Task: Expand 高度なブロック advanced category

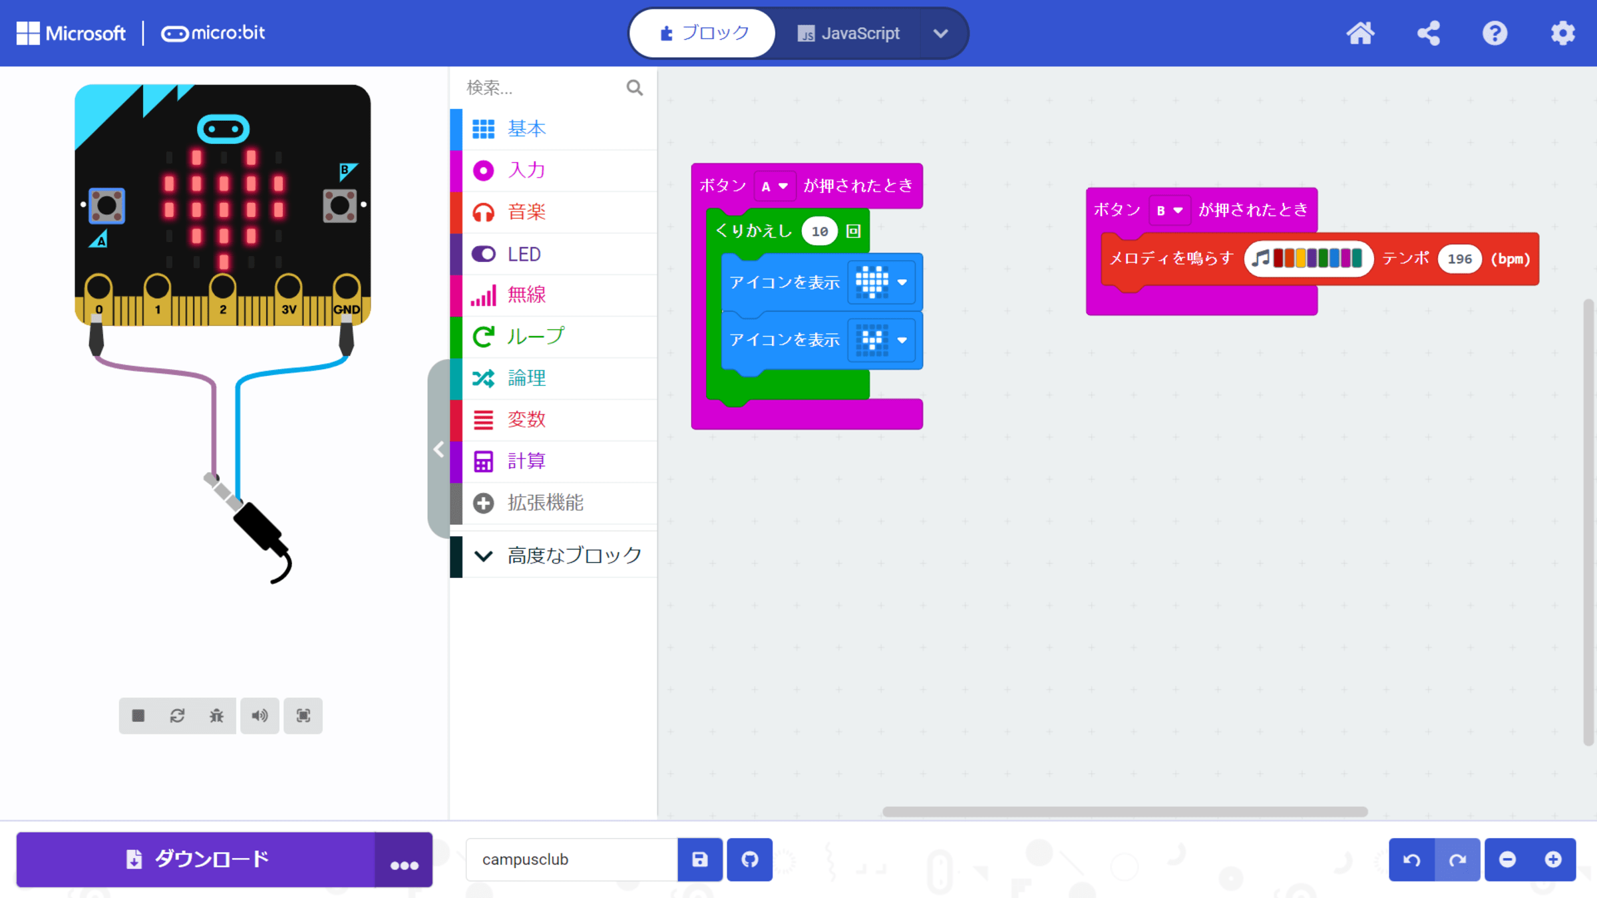Action: tap(558, 555)
